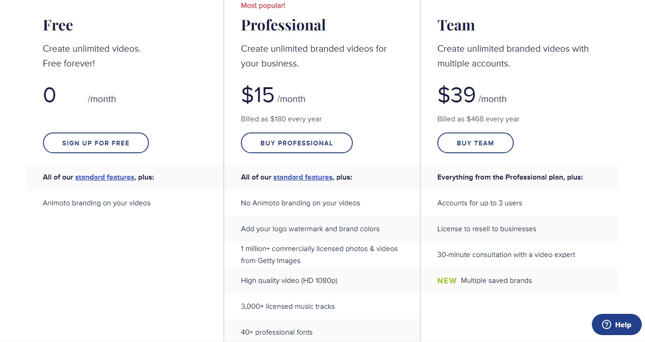Select the License to resell to businesses row
Viewport: 645px width, 342px height.
[519, 229]
